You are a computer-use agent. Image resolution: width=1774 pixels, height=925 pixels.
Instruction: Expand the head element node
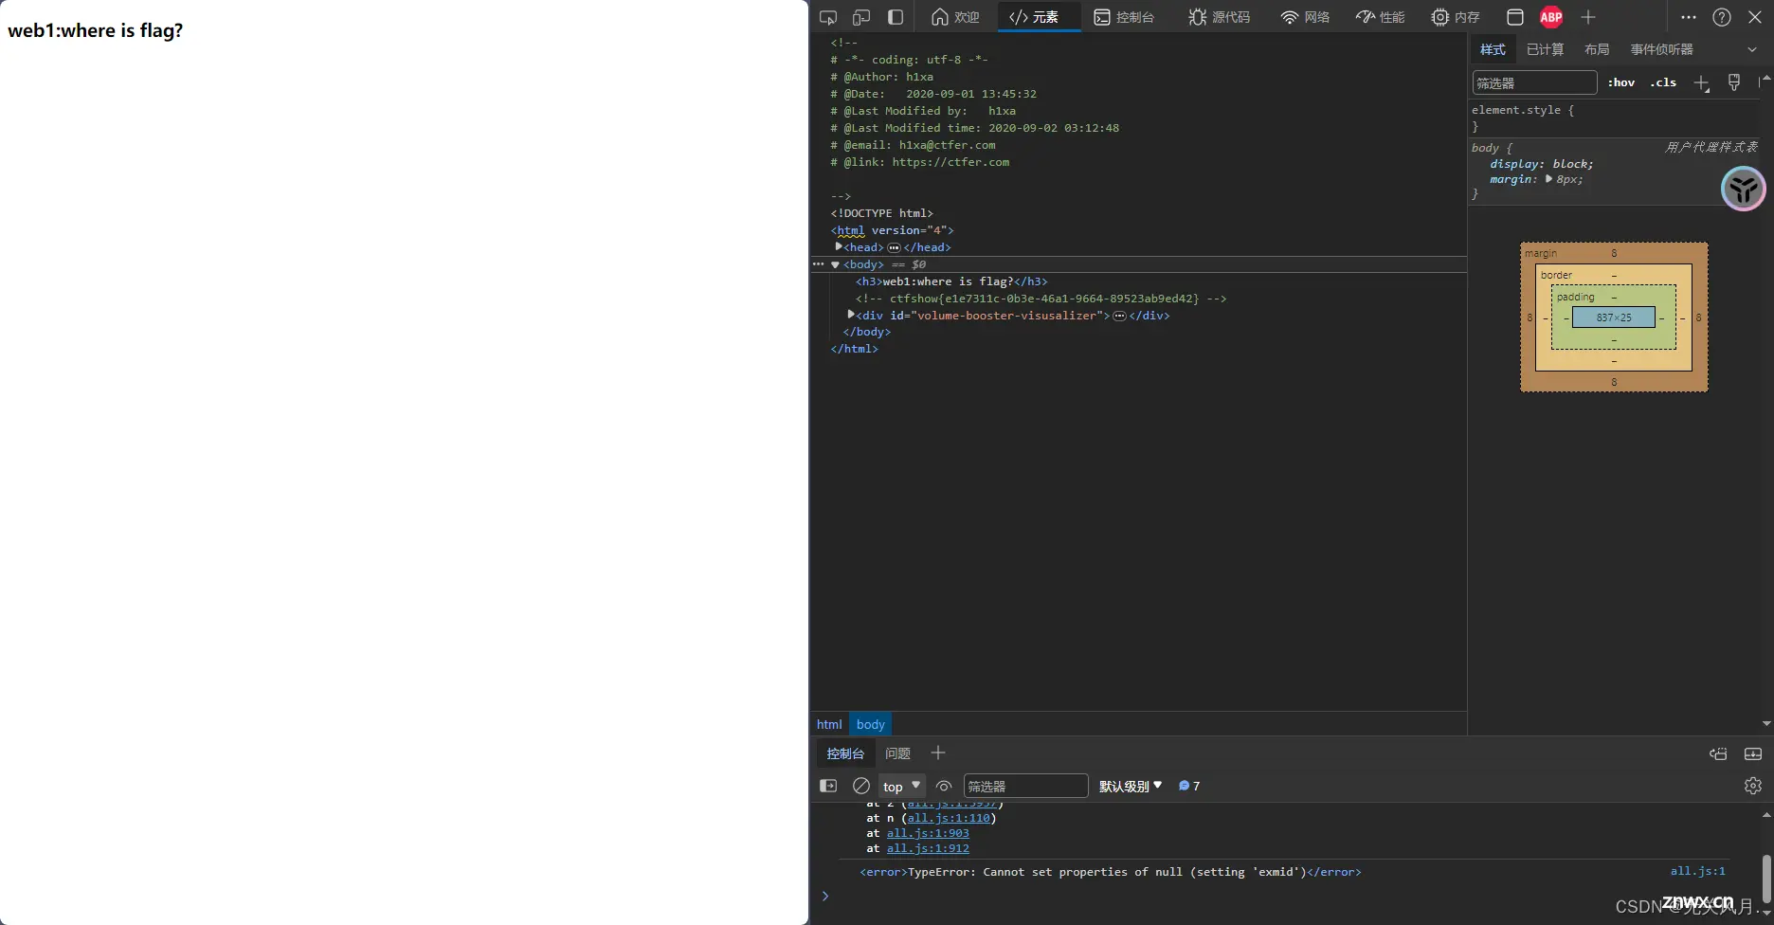tap(839, 246)
